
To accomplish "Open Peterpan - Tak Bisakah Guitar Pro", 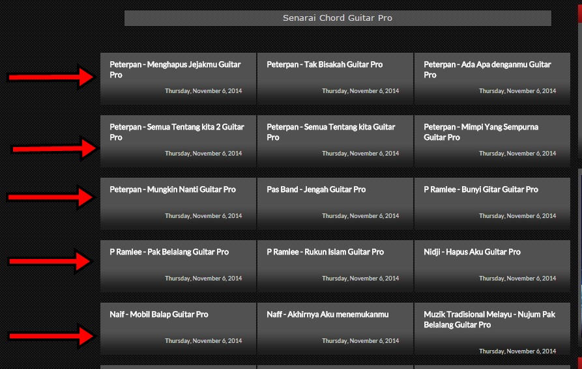I will tap(325, 64).
